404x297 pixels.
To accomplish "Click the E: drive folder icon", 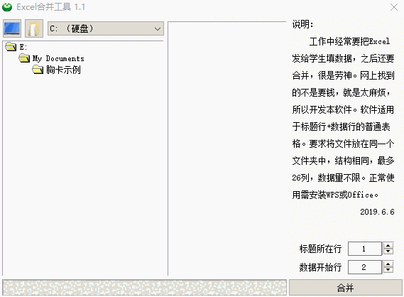I will [11, 47].
